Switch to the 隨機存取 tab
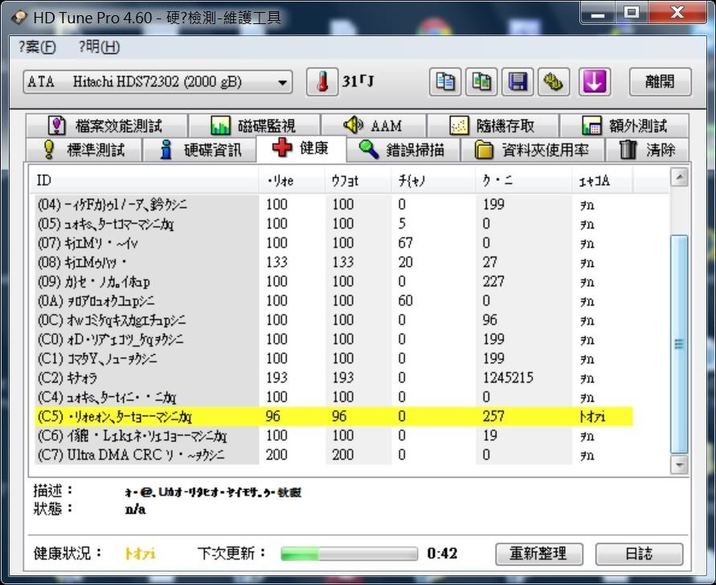Image resolution: width=716 pixels, height=585 pixels. 493,125
